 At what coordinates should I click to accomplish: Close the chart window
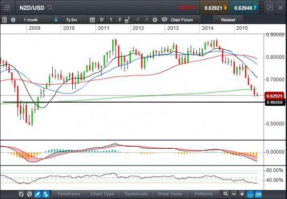tap(280, 8)
